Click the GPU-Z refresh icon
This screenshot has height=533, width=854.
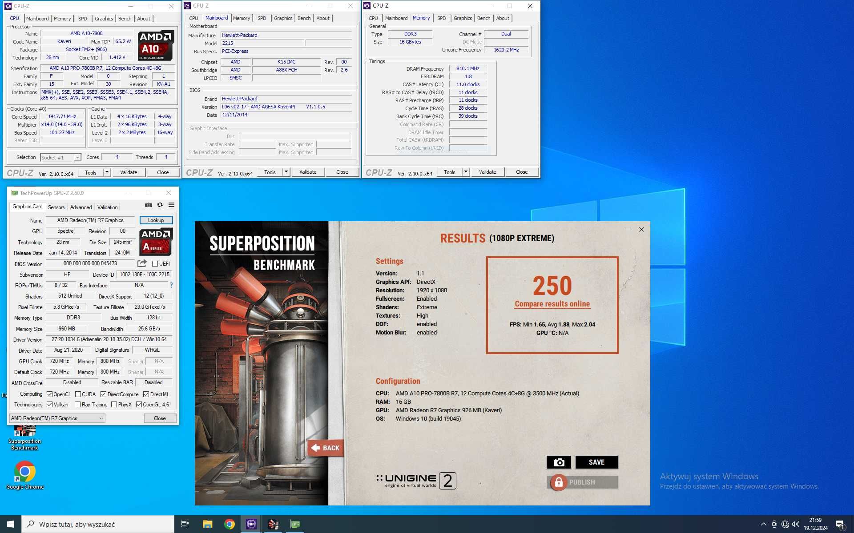click(x=160, y=205)
